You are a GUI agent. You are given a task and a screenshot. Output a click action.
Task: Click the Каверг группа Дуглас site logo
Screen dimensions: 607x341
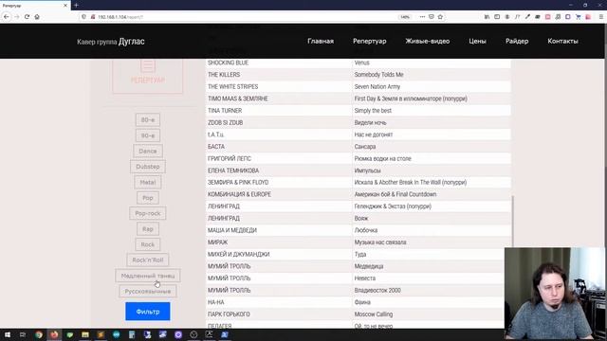pos(111,42)
